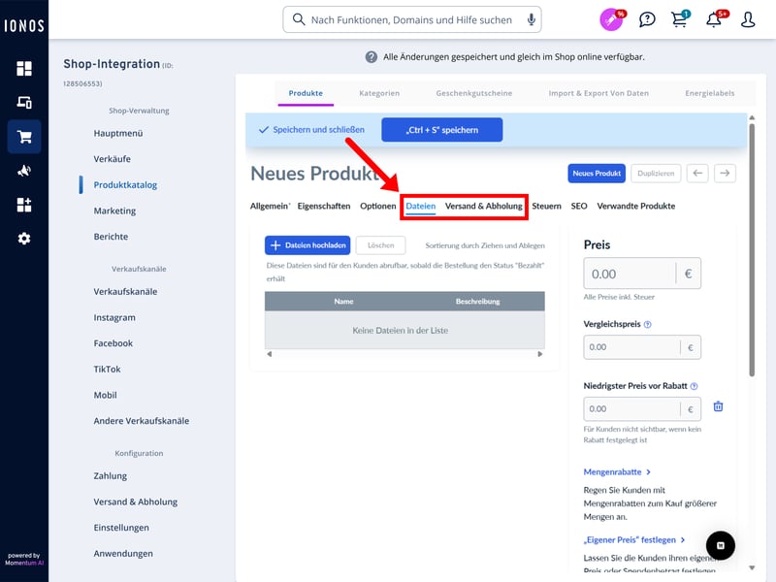776x582 pixels.
Task: Delete the lowest price with trash icon
Action: tap(718, 407)
